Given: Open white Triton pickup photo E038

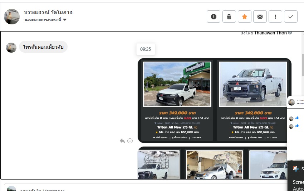Looking at the screenshot, I should click(x=177, y=84).
